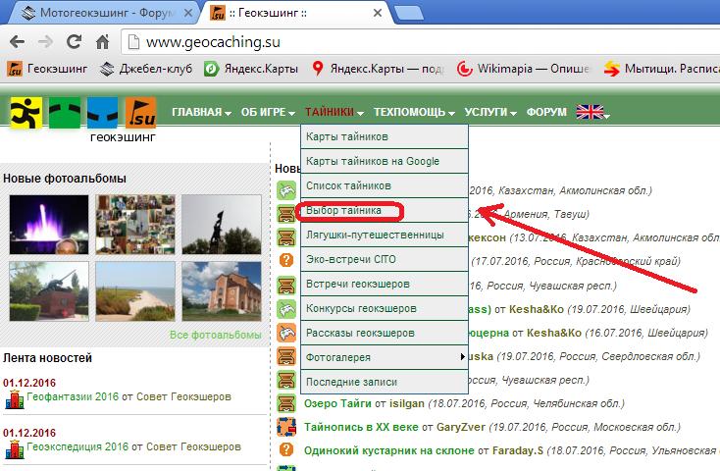Switch to the Мотогеокэшинг - Форум tab
720x471 pixels.
point(103,13)
